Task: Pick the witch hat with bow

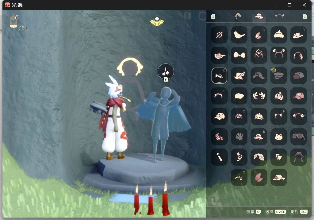Action: click(259, 75)
